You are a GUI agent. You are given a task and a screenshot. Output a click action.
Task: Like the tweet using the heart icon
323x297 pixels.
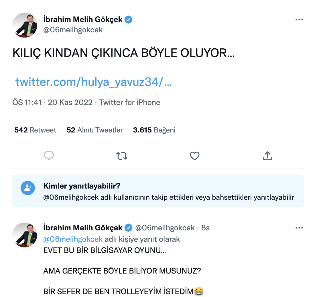click(194, 156)
